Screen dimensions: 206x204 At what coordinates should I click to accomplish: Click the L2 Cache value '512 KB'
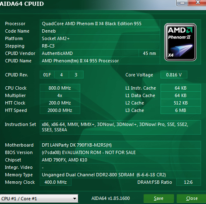(x=181, y=103)
